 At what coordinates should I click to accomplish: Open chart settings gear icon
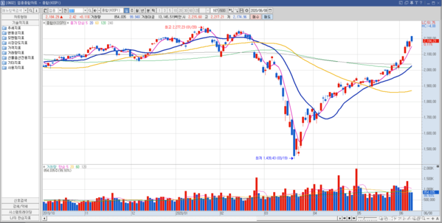(247, 11)
